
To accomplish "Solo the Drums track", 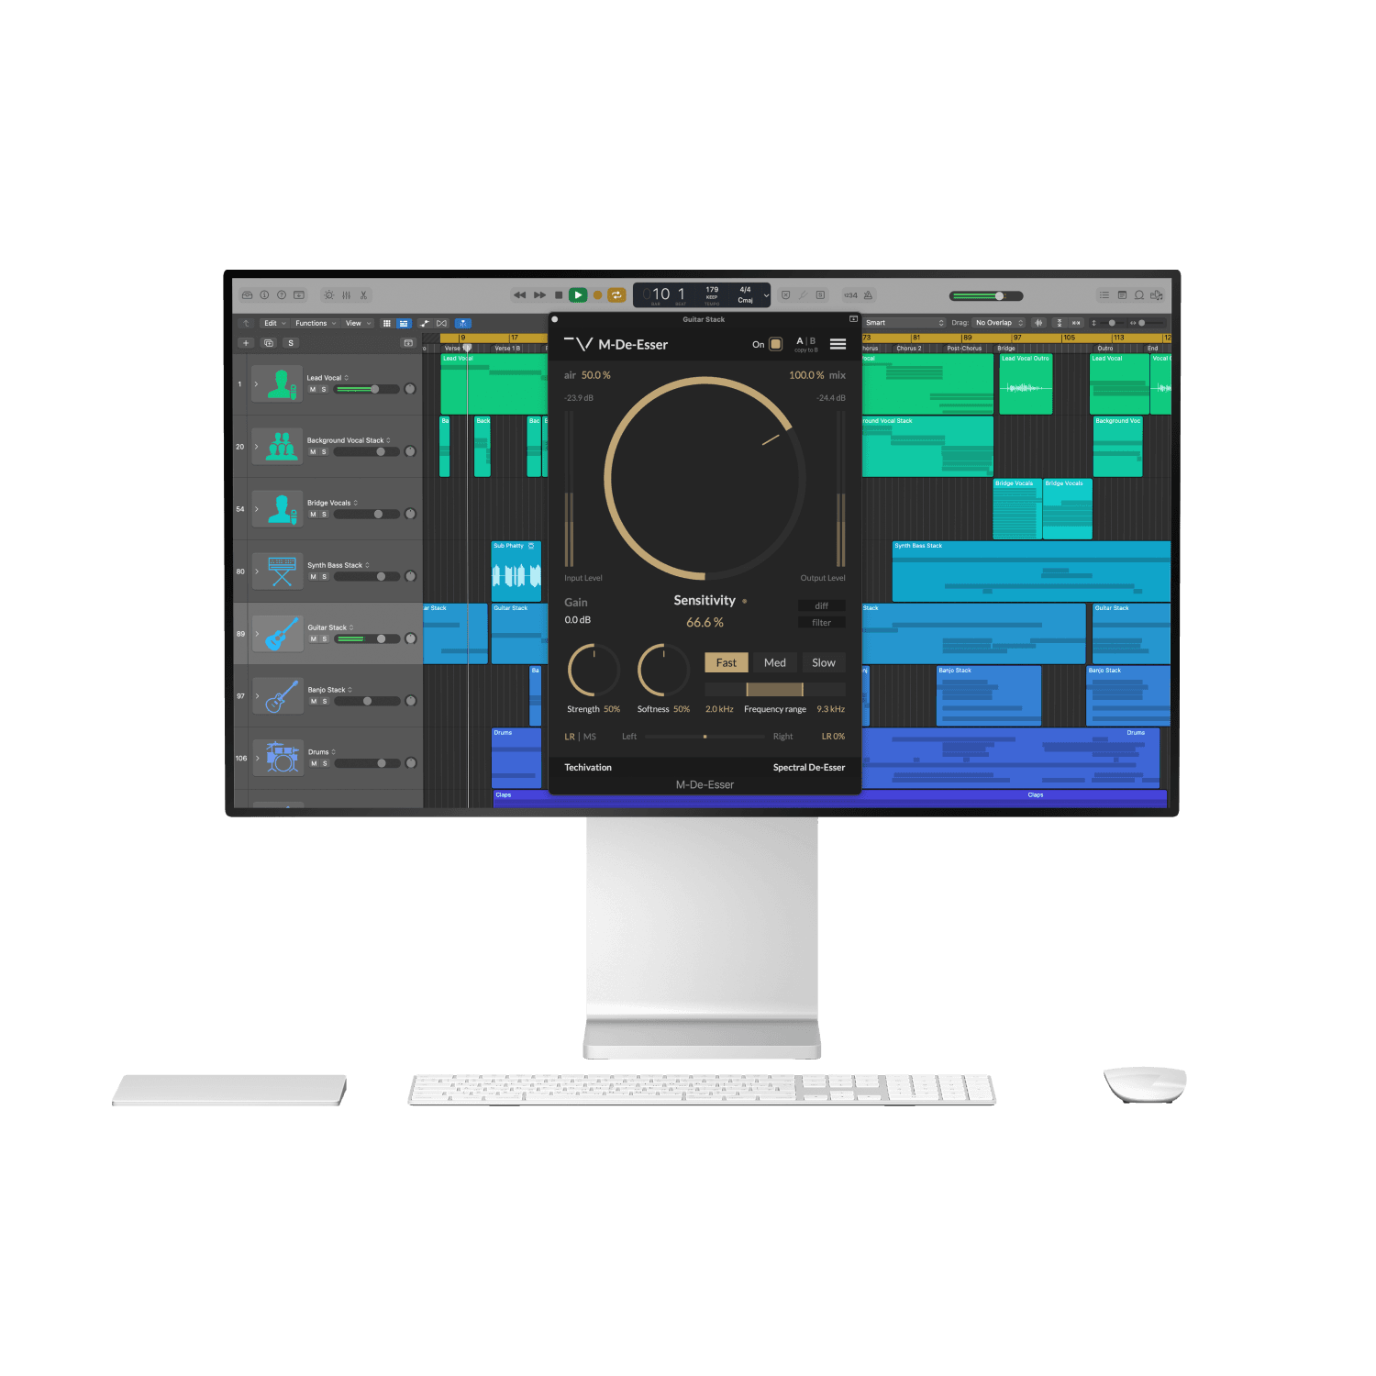I will coord(325,764).
